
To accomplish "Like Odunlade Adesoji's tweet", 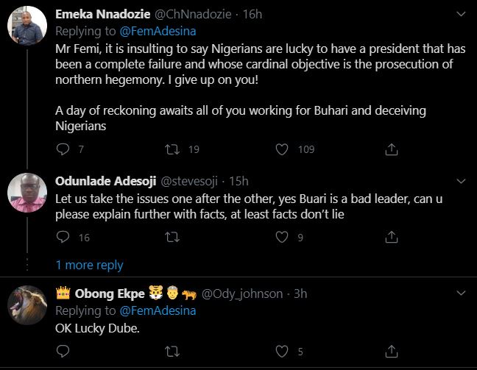I will pyautogui.click(x=281, y=237).
